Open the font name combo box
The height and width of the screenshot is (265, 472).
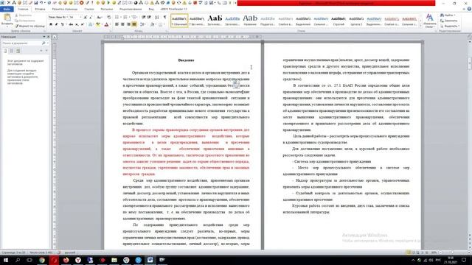click(58, 18)
